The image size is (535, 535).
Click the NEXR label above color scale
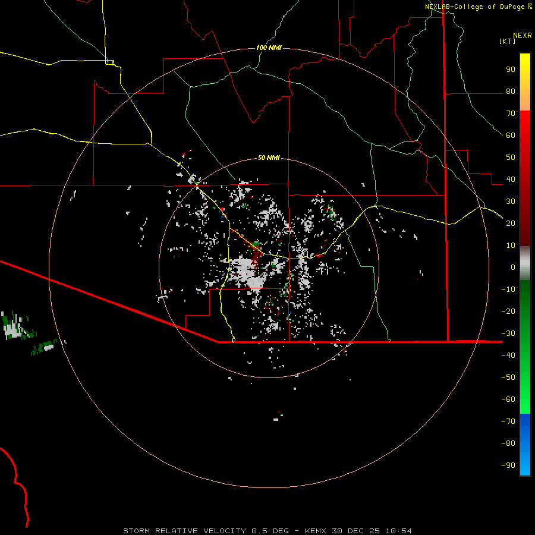click(523, 36)
